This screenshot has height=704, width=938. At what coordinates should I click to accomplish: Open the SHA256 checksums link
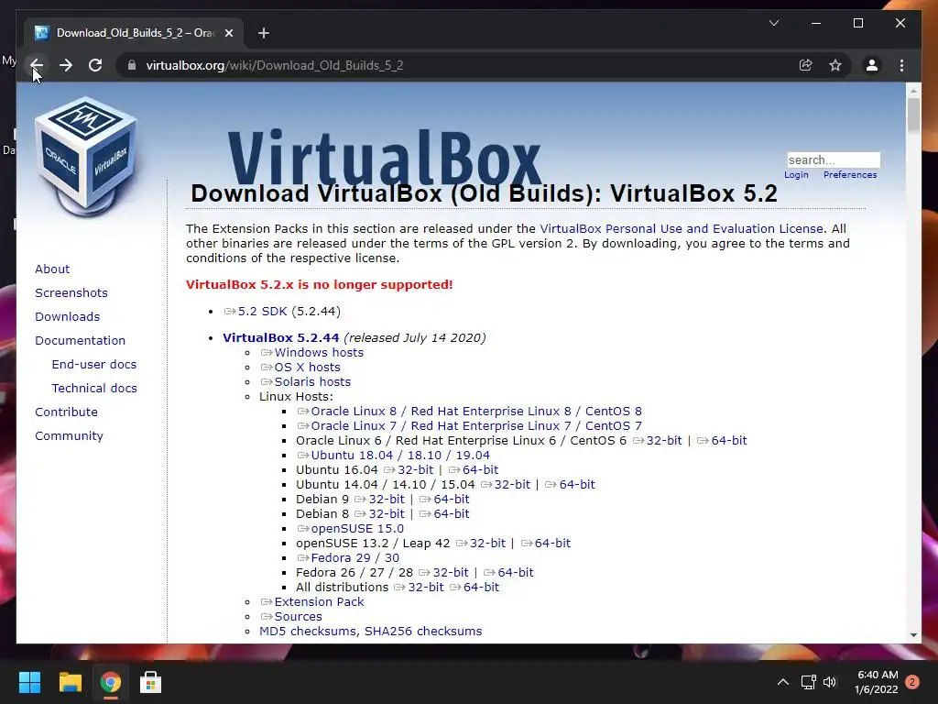point(423,631)
